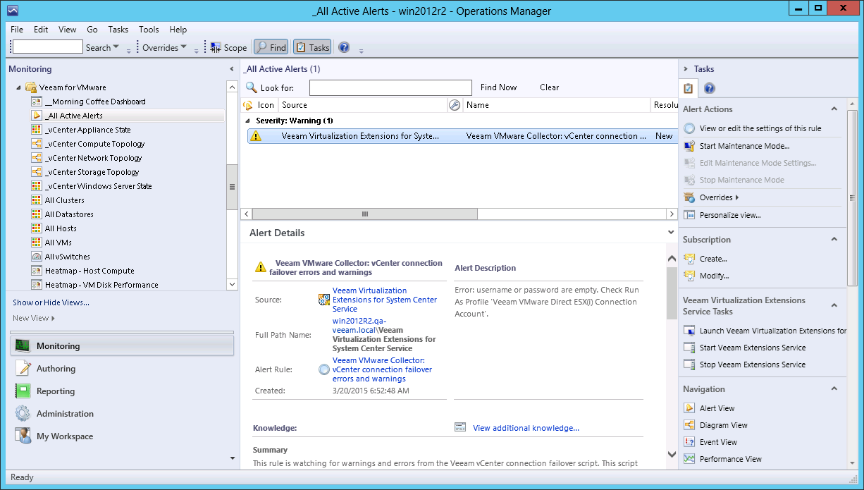
Task: Switch to the Authoring workspace
Action: [x=123, y=369]
